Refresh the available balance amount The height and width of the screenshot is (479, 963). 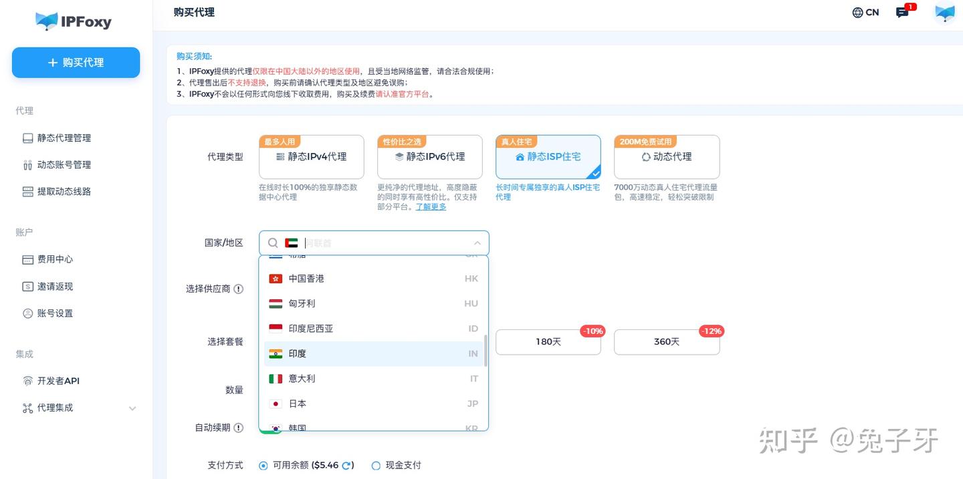pos(346,466)
